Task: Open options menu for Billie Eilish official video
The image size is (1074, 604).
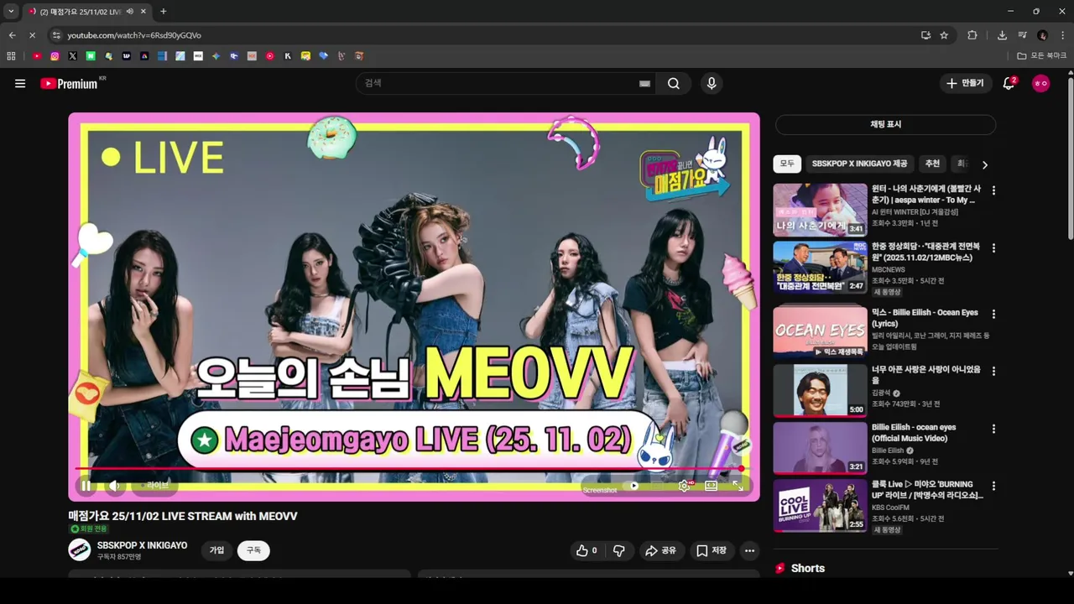Action: [x=993, y=429]
